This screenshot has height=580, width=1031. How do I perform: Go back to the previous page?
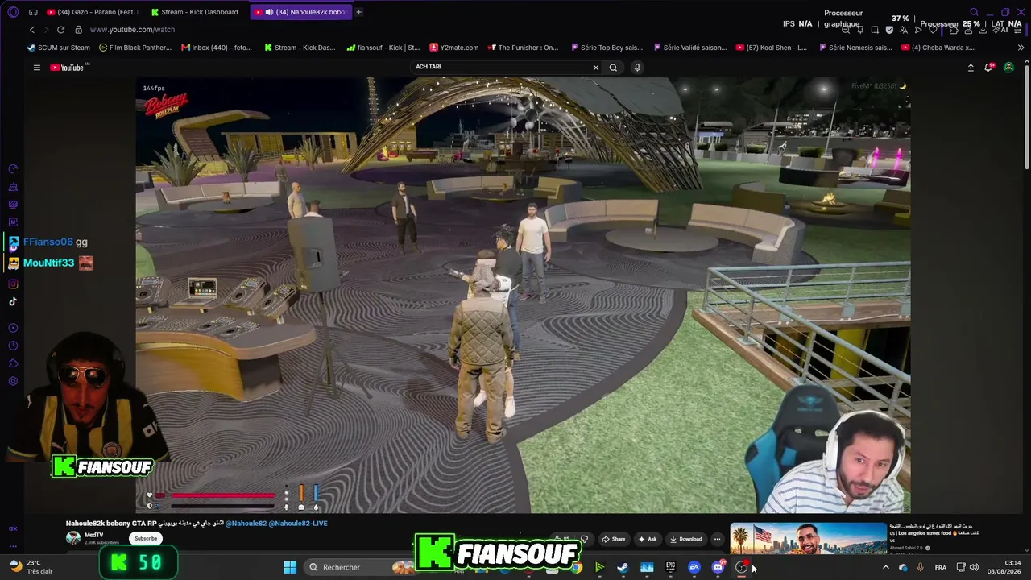pyautogui.click(x=32, y=30)
